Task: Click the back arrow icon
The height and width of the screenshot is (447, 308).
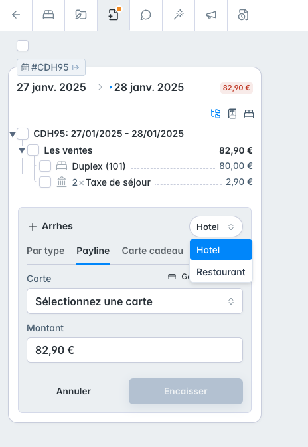Action: [x=16, y=15]
